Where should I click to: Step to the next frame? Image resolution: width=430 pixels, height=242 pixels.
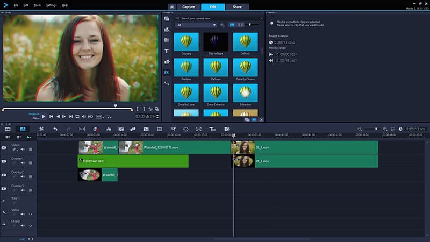64,117
